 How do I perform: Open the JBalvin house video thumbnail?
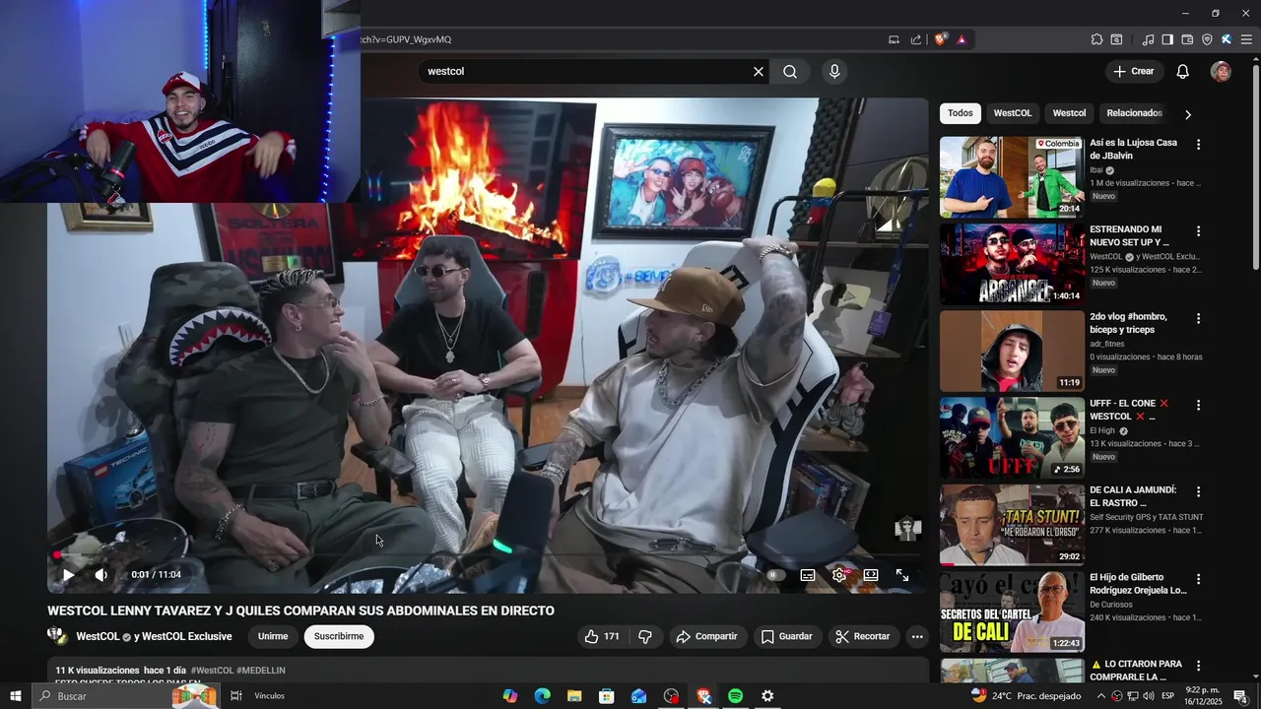coord(1012,177)
